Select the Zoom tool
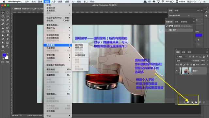Image resolution: width=209 pixels, height=118 pixels. (8, 47)
